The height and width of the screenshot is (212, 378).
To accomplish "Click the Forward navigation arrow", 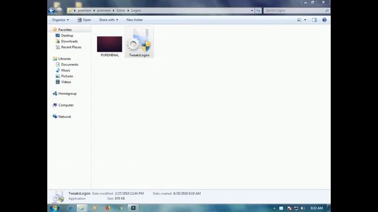I will click(x=59, y=11).
